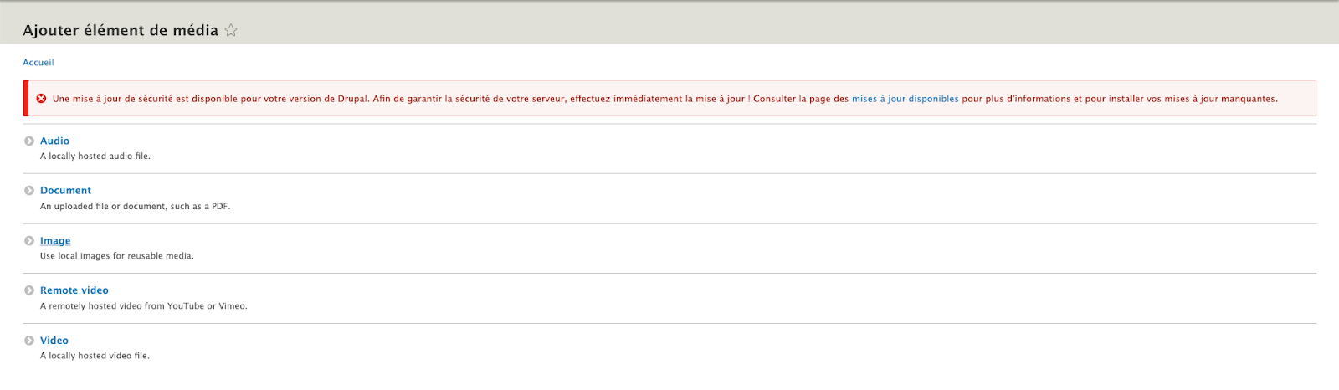Click the 'Use local images for reusable media' text

point(117,256)
